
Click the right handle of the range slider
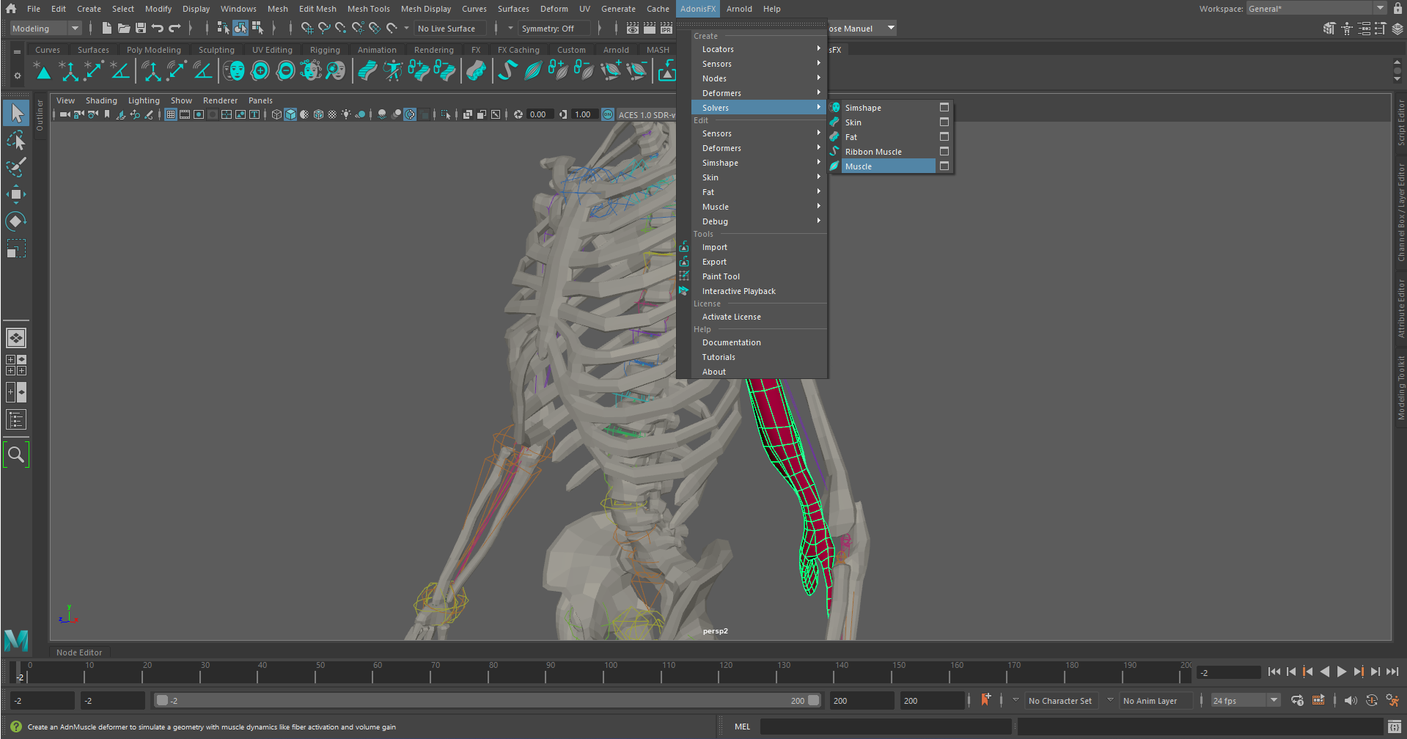[813, 701]
